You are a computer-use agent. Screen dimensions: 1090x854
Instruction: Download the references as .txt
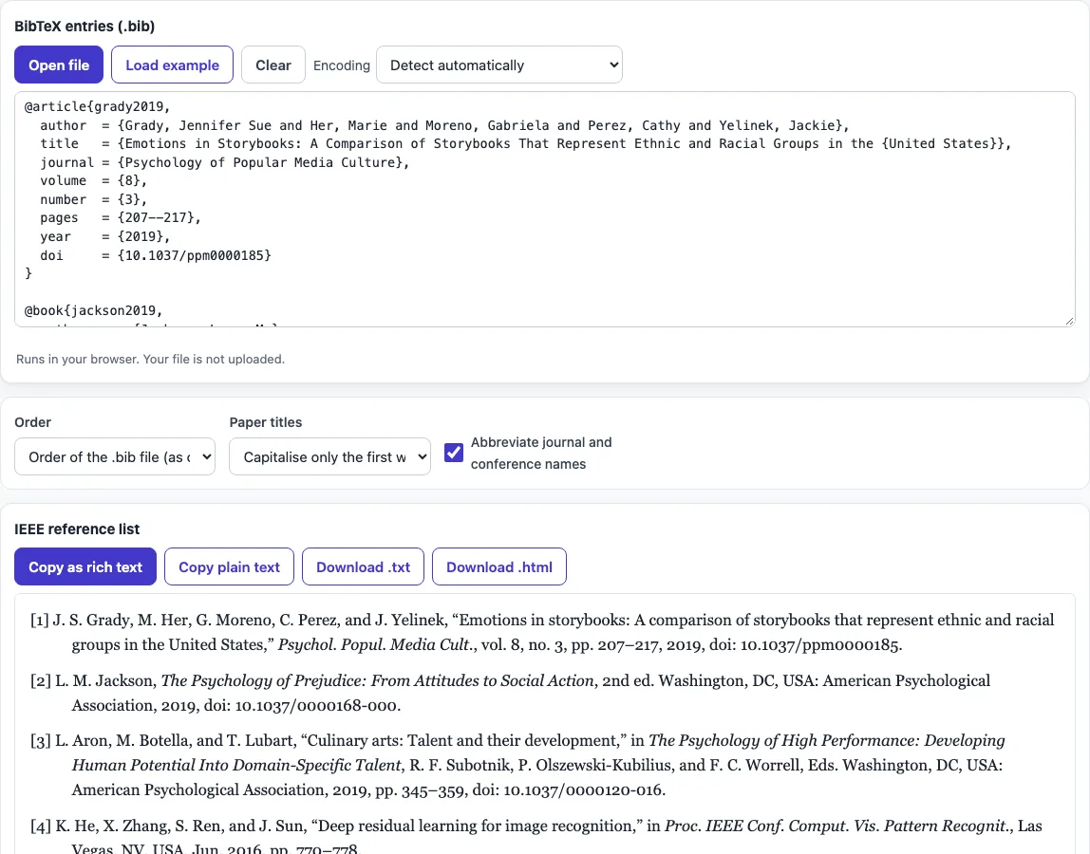click(363, 567)
